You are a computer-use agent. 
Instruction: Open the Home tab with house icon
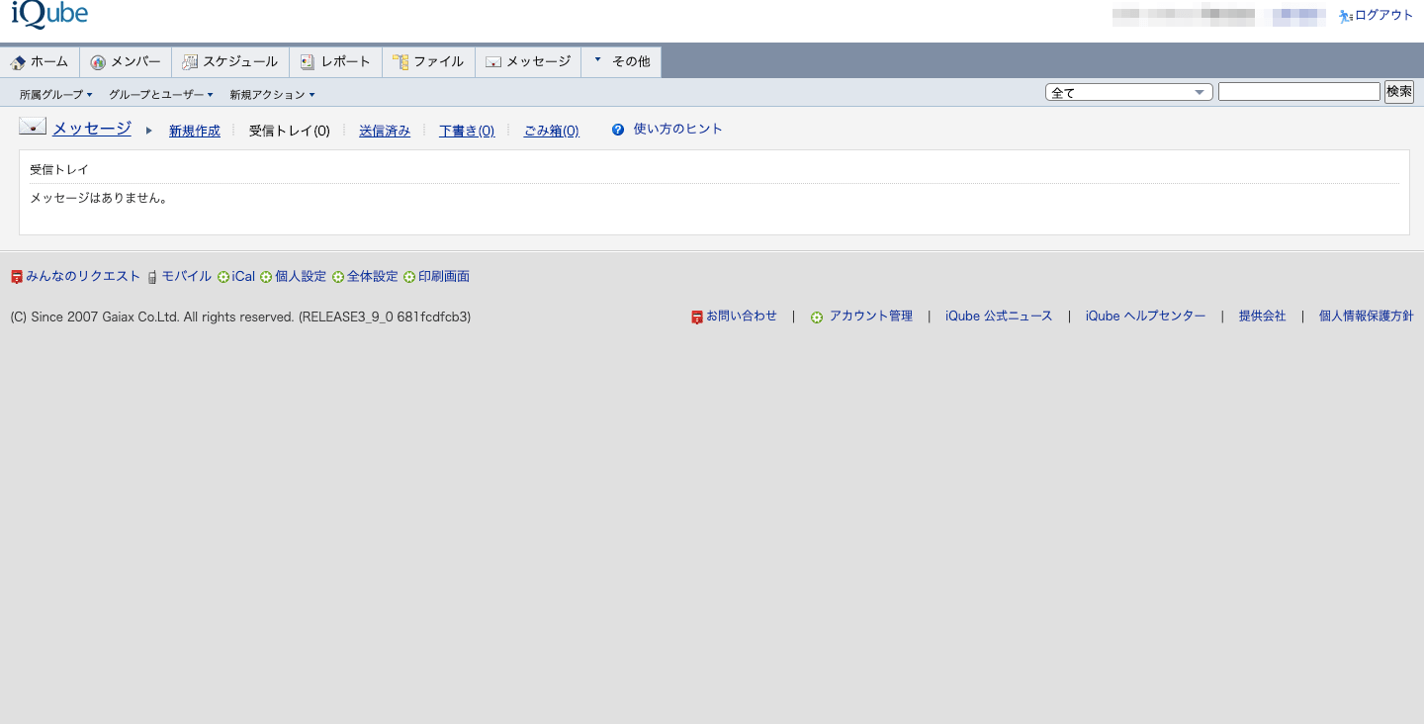(40, 61)
